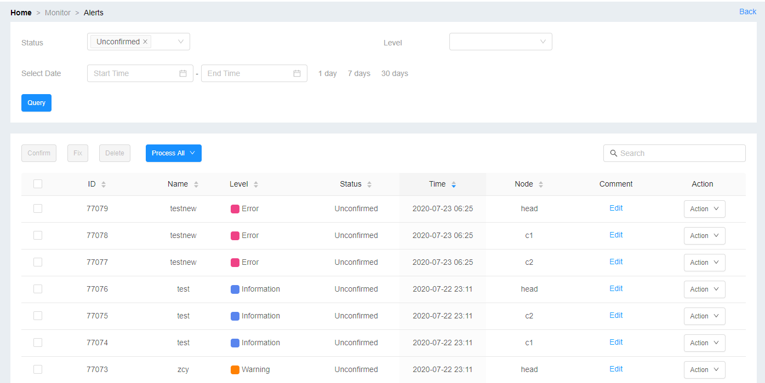
Task: Sort alerts by Level column
Action: pos(256,184)
